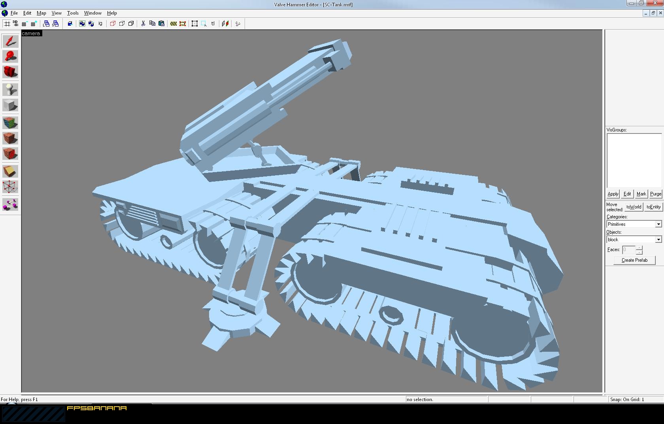Pick the Entity tool
This screenshot has height=424, width=664.
coord(10,89)
